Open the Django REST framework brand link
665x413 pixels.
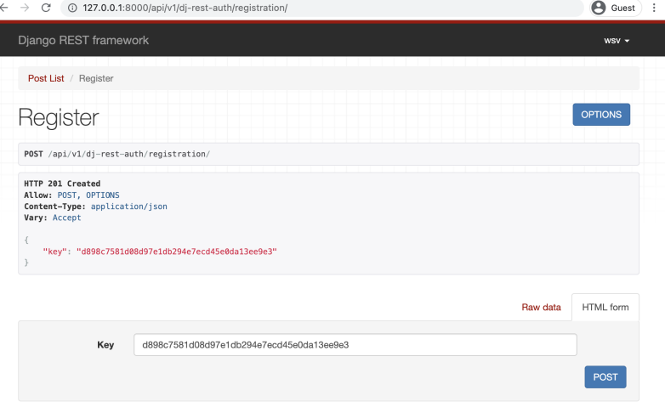click(83, 40)
